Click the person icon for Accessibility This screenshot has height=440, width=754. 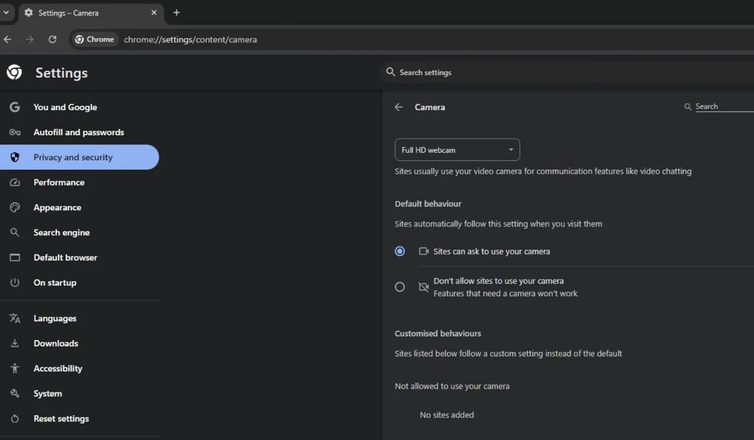14,368
